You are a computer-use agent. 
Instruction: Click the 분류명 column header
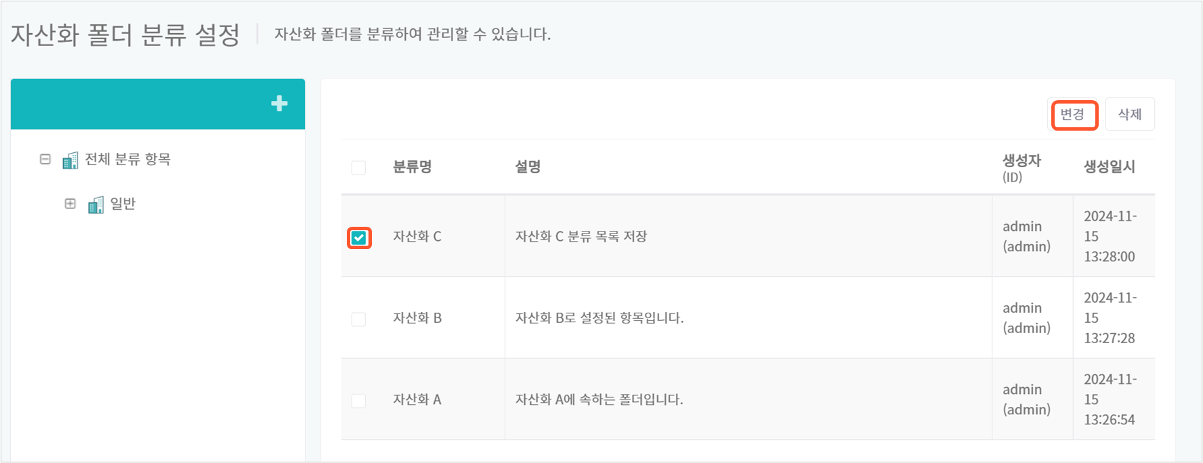413,167
